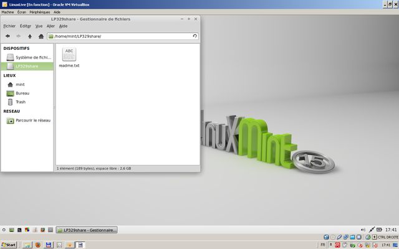Screen dimensions: 399x249
Task: Open Trash in the sidebar
Action: click(27, 102)
